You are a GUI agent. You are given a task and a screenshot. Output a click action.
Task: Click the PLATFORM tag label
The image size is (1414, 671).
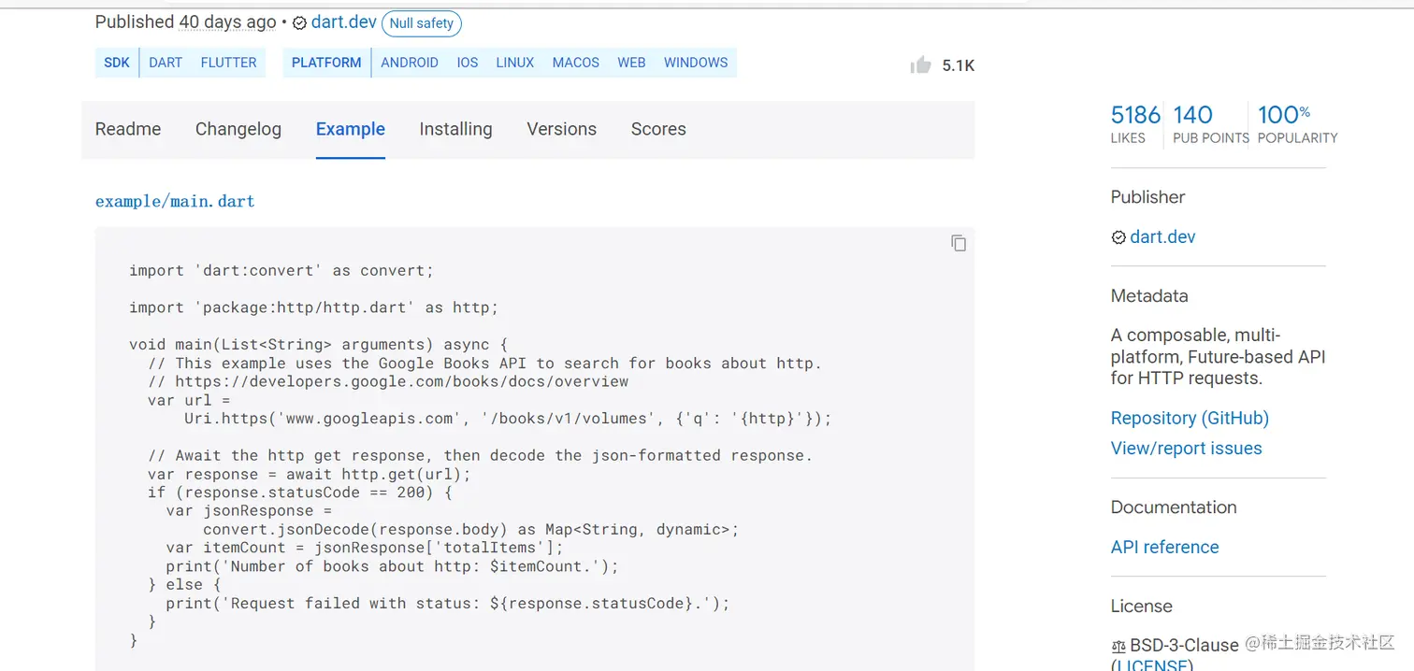point(326,63)
